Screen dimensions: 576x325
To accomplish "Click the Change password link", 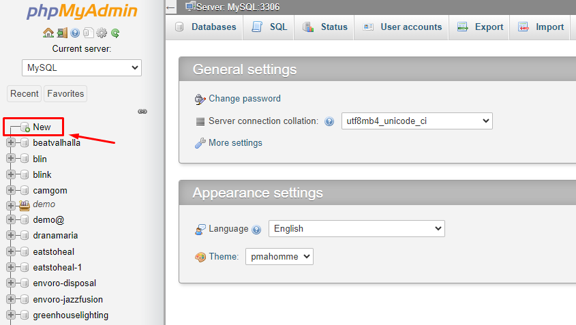I will click(244, 99).
